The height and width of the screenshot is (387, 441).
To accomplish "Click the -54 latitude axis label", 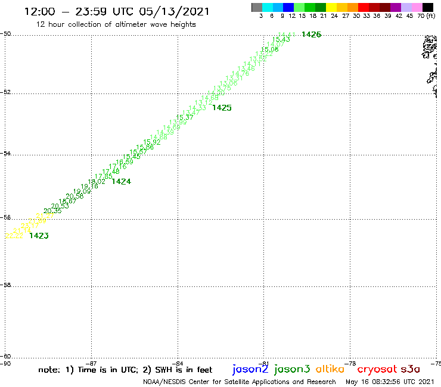I will 5,154.
